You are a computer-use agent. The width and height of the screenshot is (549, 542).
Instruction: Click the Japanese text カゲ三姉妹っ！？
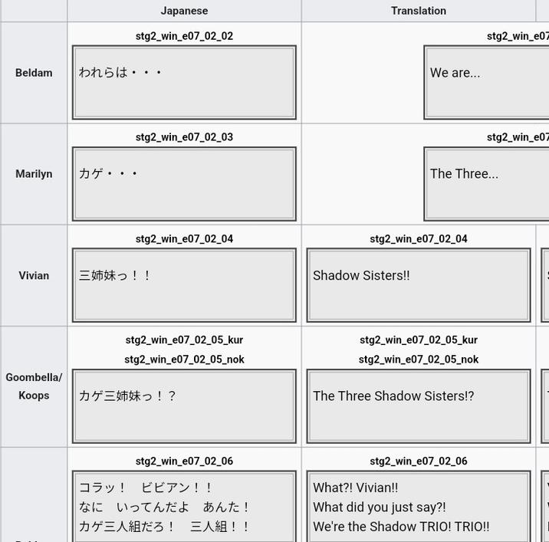coord(127,396)
